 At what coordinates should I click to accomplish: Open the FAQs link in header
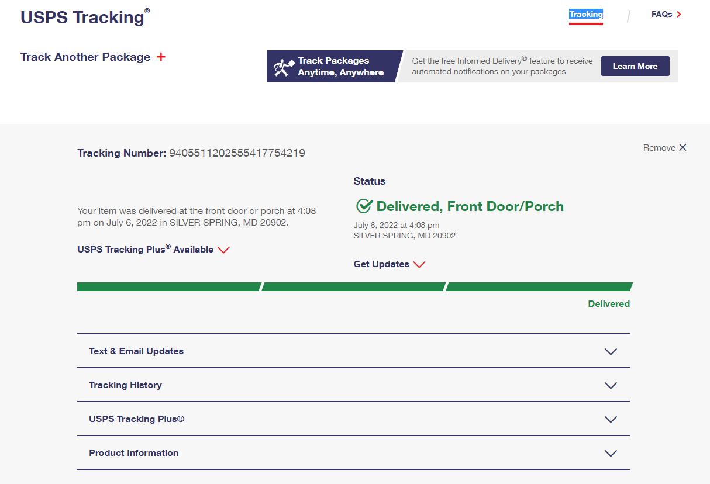click(661, 15)
